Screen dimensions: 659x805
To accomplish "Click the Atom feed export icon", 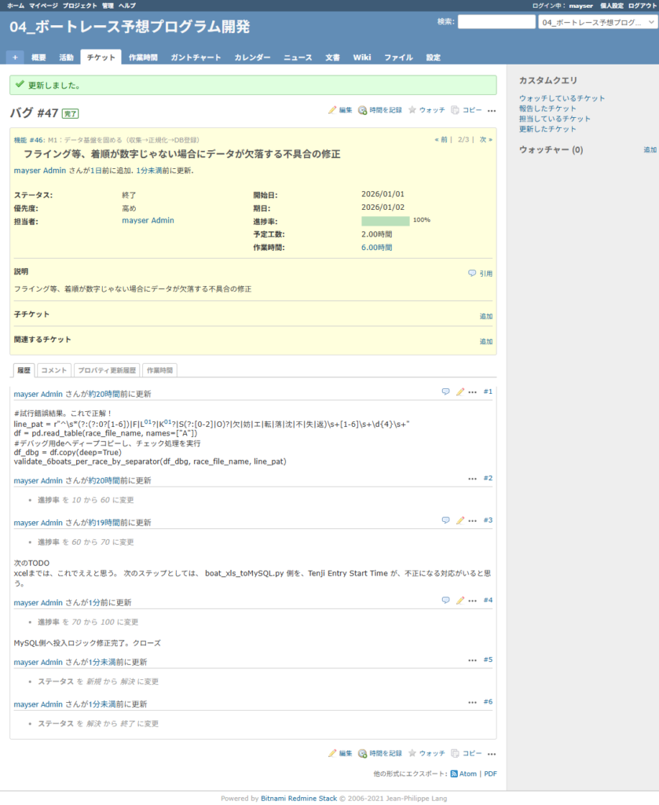I will click(454, 774).
